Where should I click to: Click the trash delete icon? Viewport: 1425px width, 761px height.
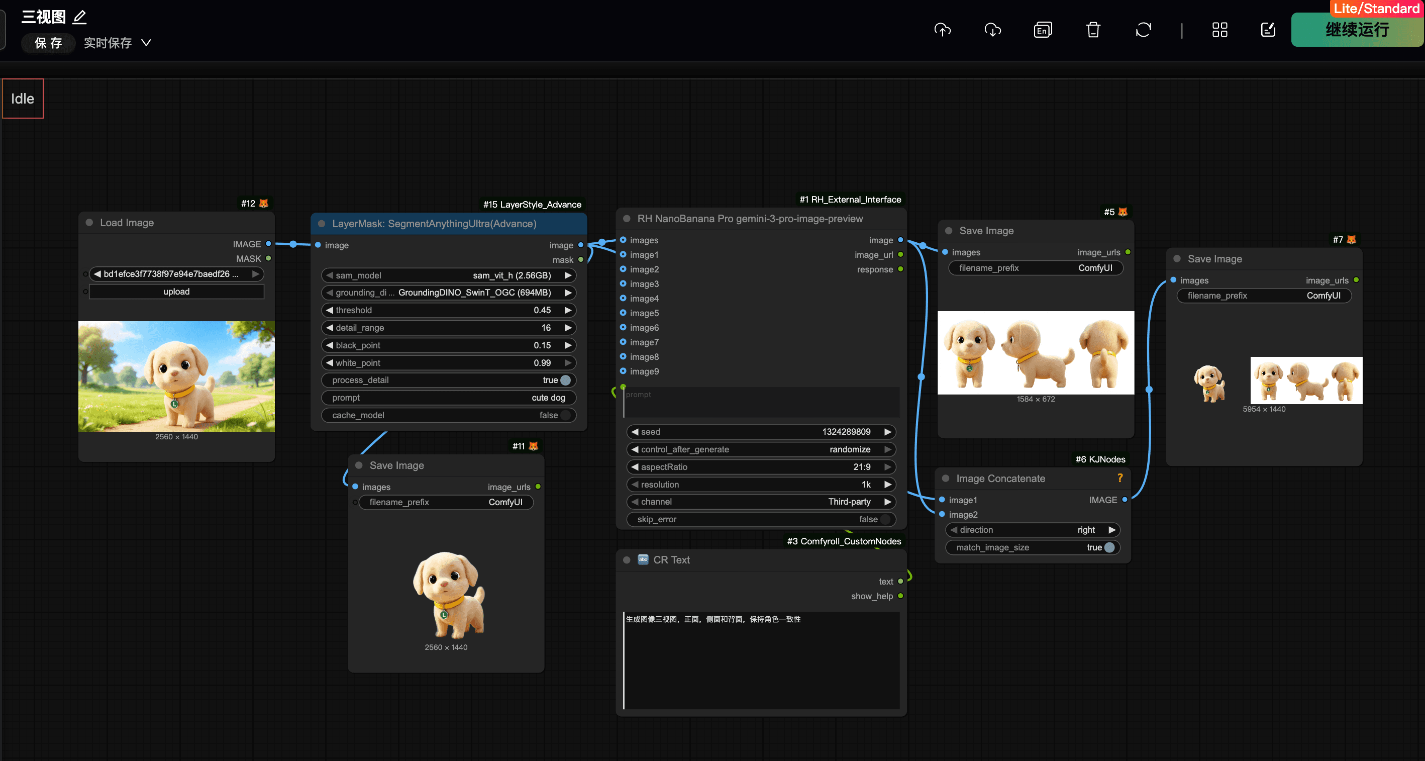click(1093, 30)
